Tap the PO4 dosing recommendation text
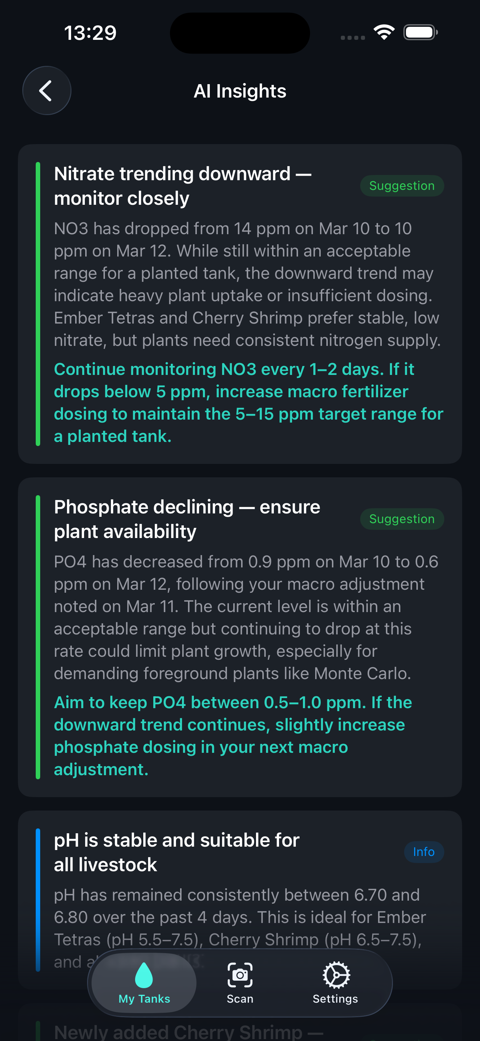 (233, 735)
